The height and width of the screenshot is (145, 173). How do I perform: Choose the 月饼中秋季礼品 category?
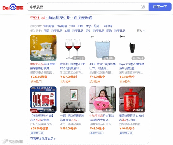53,31
